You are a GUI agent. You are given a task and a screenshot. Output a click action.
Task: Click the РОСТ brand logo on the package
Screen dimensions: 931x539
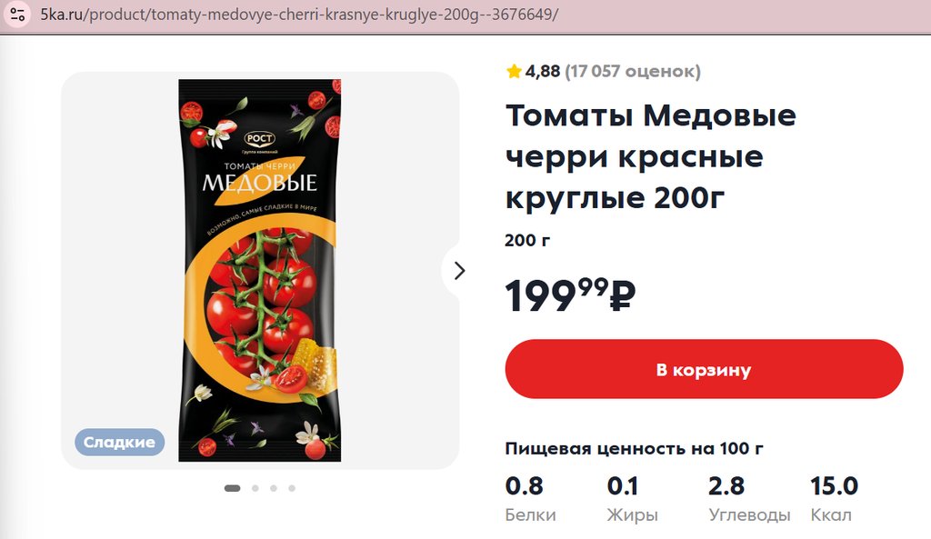tap(260, 138)
